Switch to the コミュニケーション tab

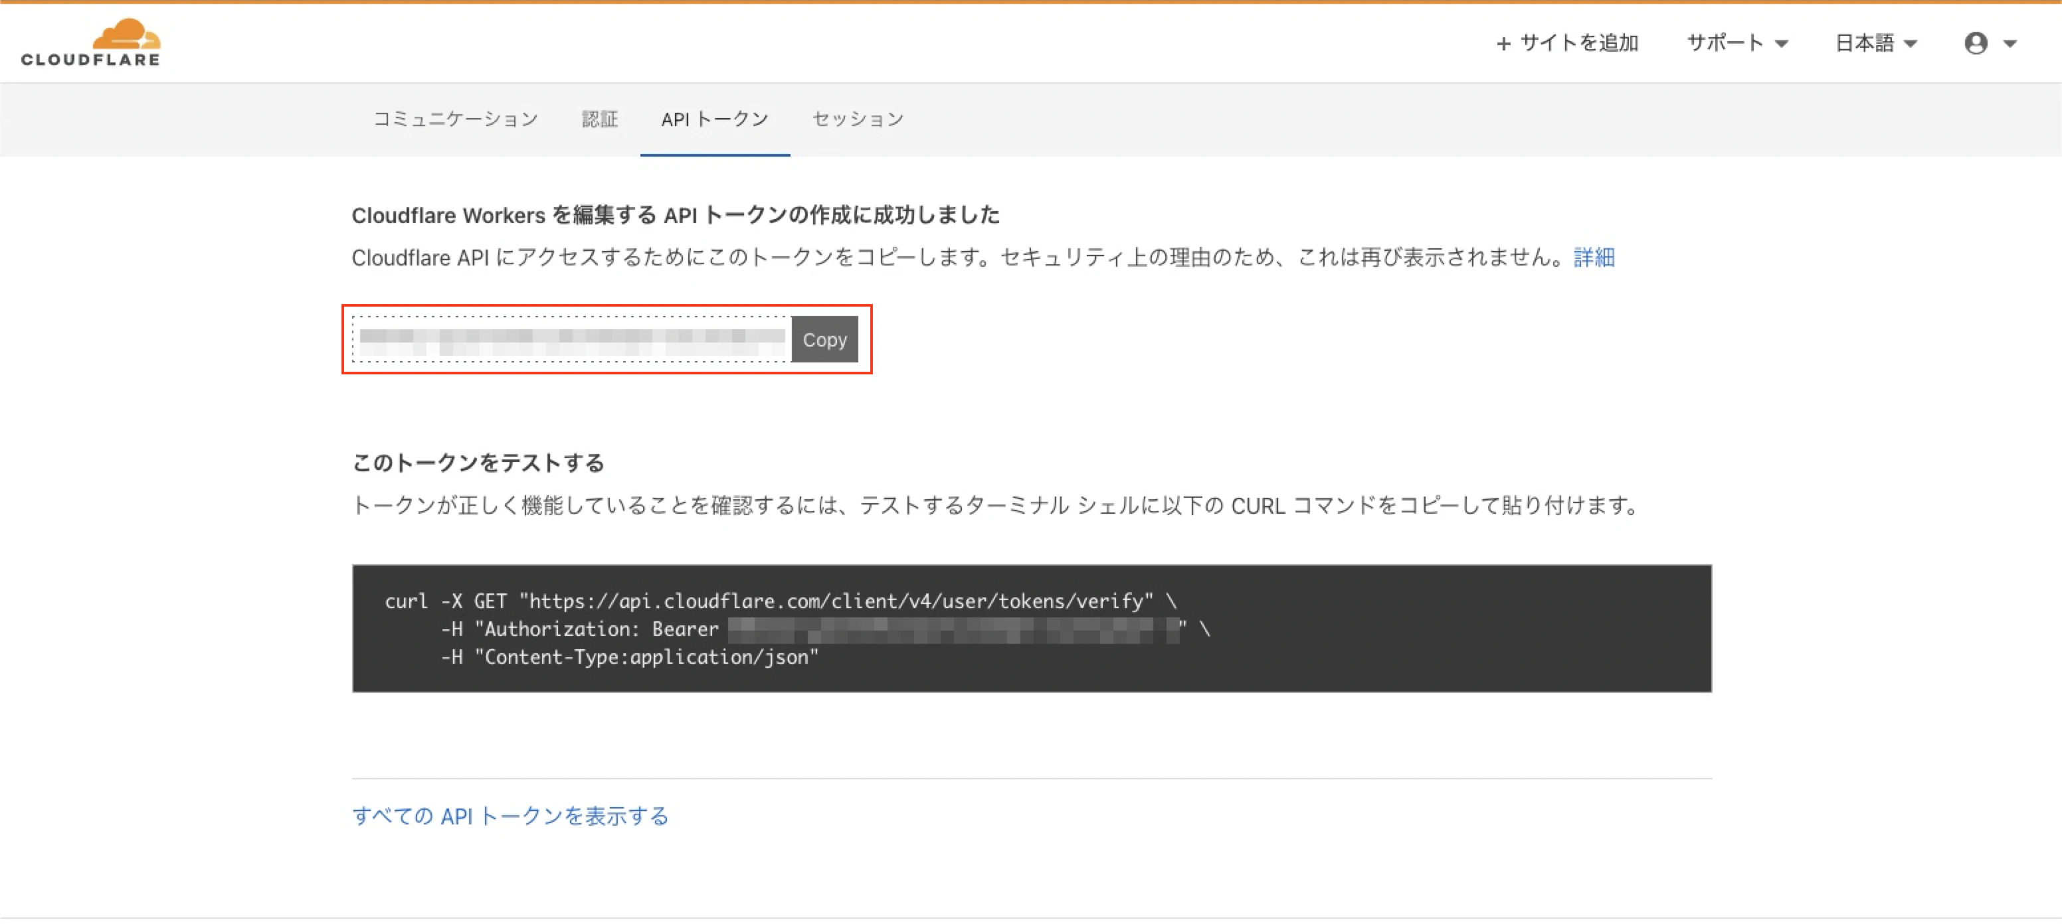tap(456, 119)
